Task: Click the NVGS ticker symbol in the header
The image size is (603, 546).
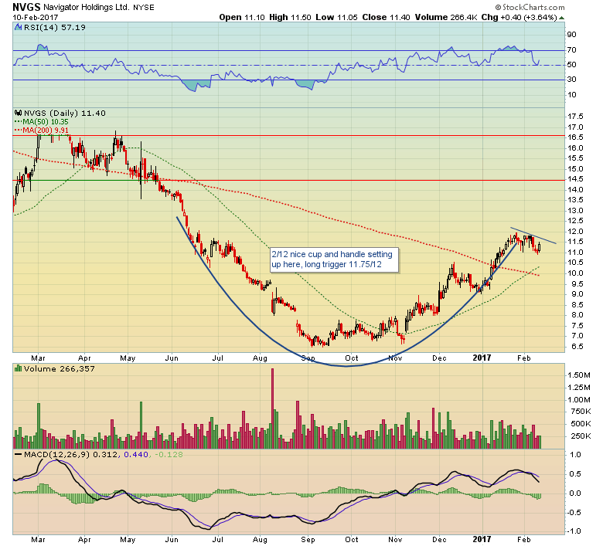Action: tap(26, 7)
